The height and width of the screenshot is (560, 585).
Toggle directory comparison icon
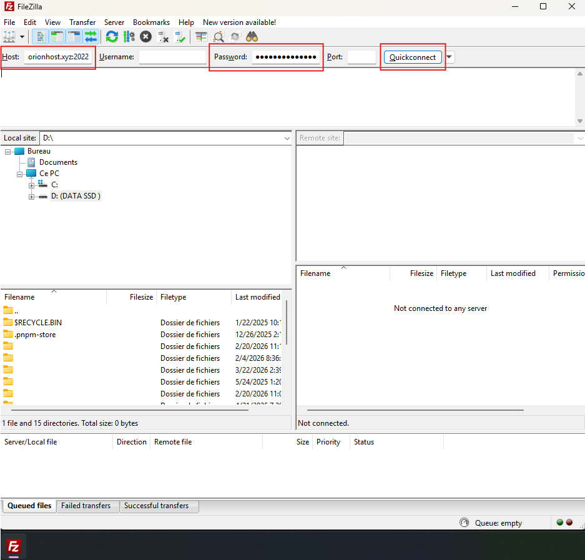pos(219,37)
